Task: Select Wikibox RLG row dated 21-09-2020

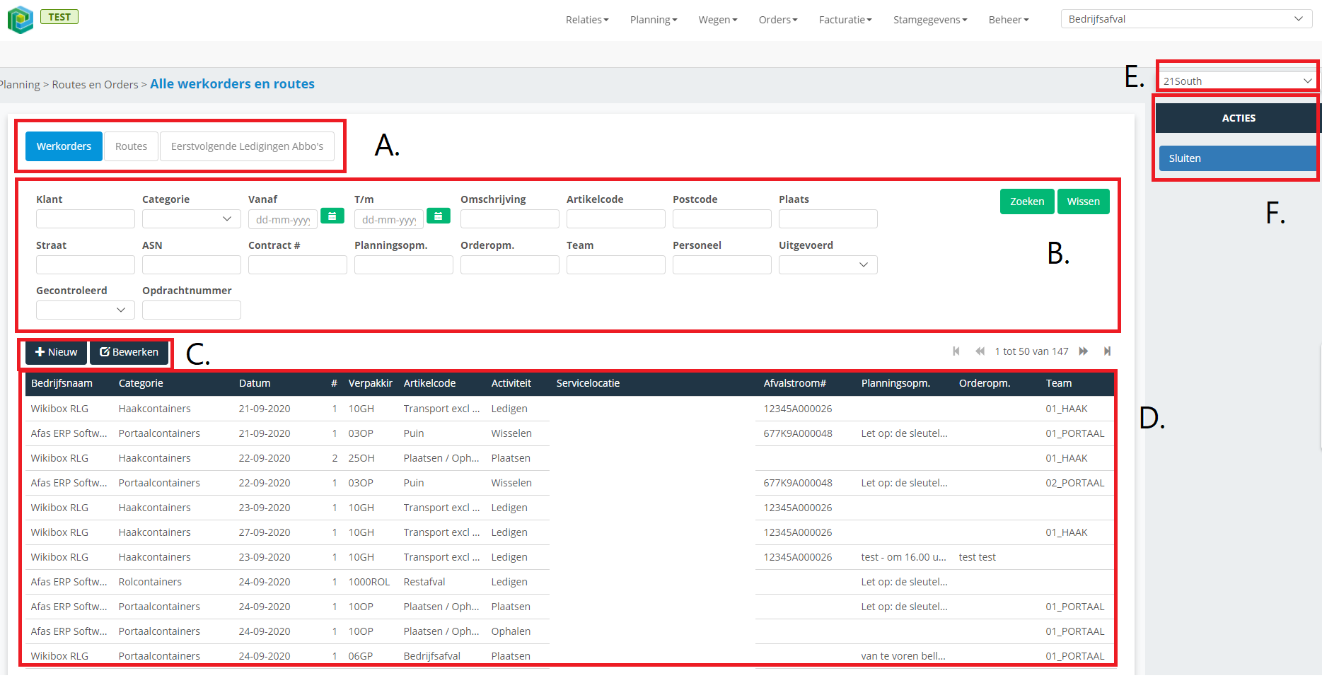Action: tap(569, 409)
